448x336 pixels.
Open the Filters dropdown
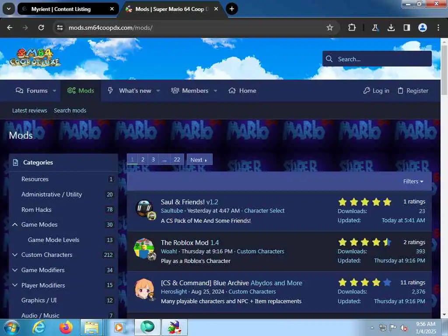pos(413,181)
